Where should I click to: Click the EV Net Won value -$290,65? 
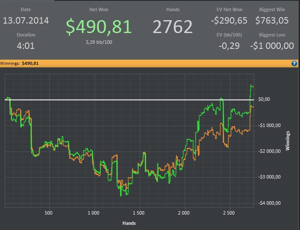229,21
